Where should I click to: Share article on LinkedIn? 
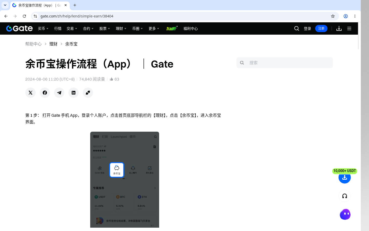click(74, 93)
